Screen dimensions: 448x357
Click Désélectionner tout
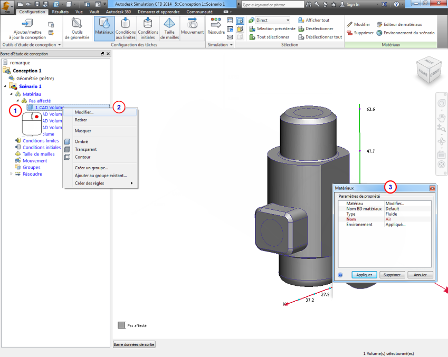point(320,37)
